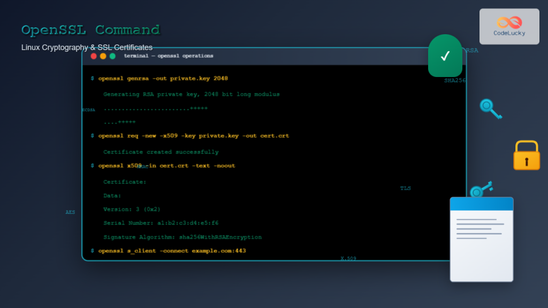Toggle the red terminal traffic light
Viewport: 548px width, 308px height.
93,56
